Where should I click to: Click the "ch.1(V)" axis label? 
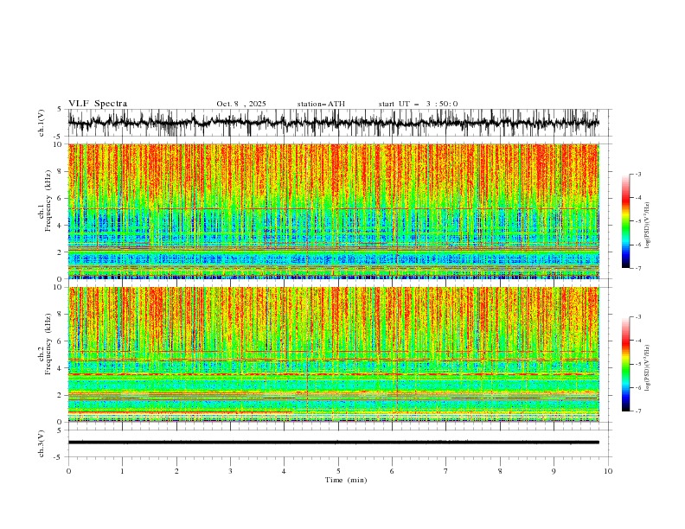coord(42,123)
